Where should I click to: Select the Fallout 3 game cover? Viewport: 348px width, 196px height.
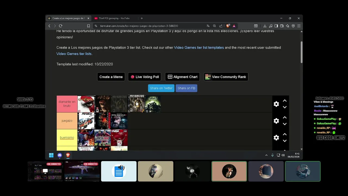coord(153,104)
